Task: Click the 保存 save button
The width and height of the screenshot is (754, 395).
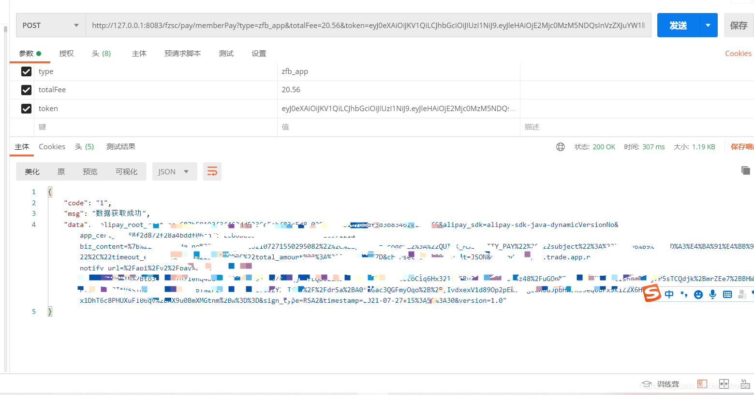Action: 739,25
